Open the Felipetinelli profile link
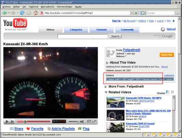Image resolution: width=182 pixels, height=138 pixels. (x=131, y=50)
